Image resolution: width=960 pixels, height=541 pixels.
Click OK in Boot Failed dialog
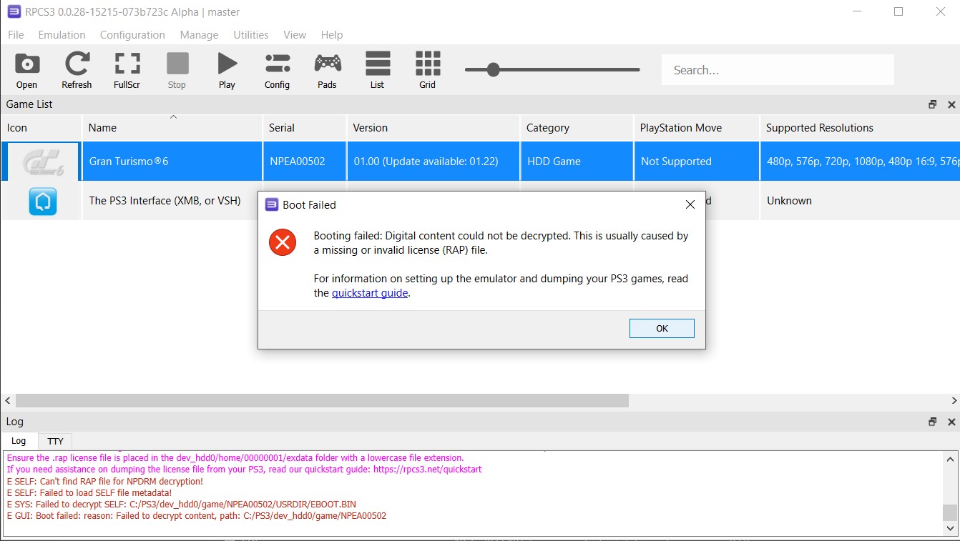tap(662, 328)
